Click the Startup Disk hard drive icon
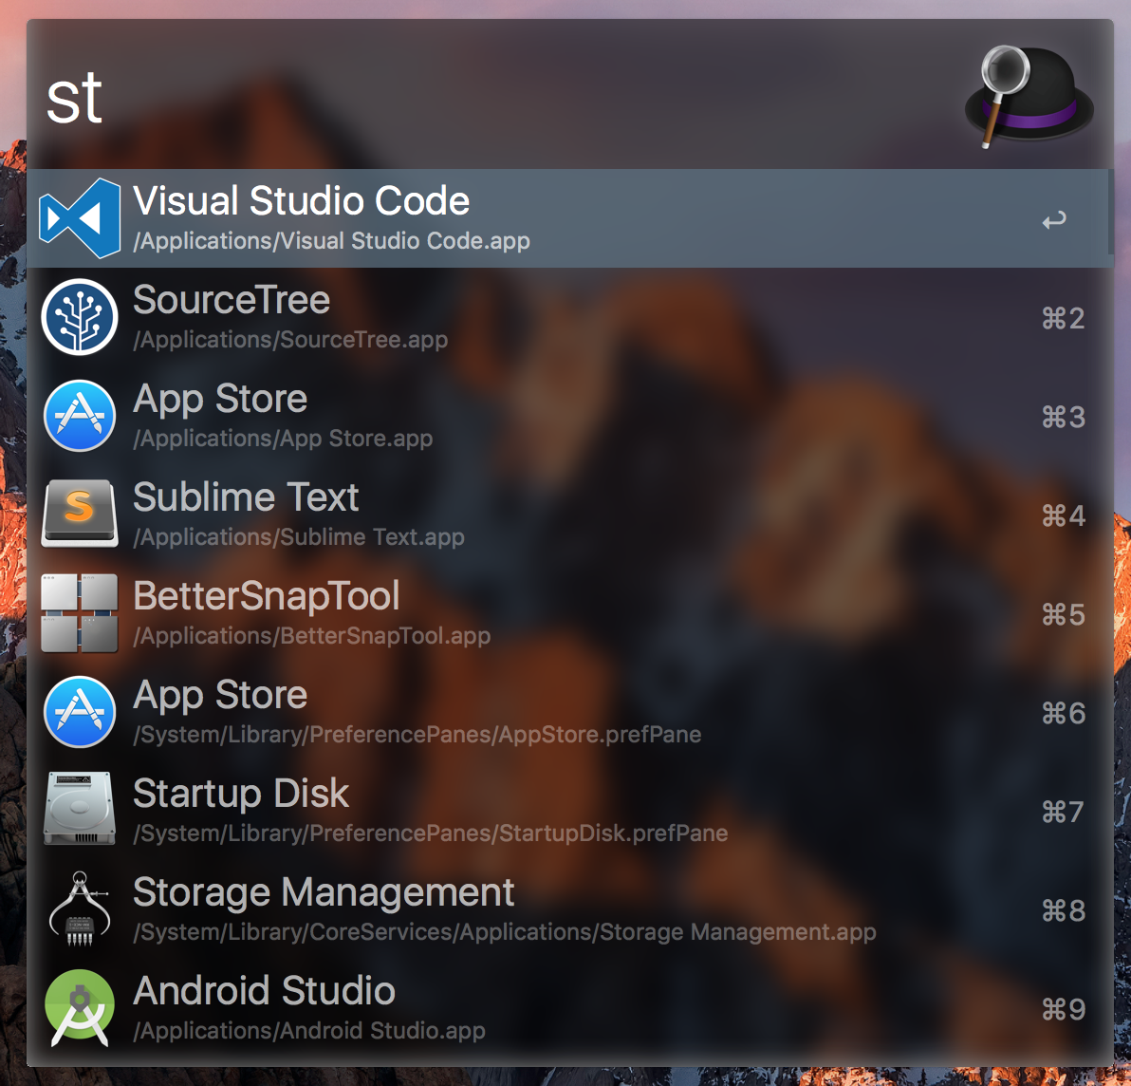 coord(80,810)
